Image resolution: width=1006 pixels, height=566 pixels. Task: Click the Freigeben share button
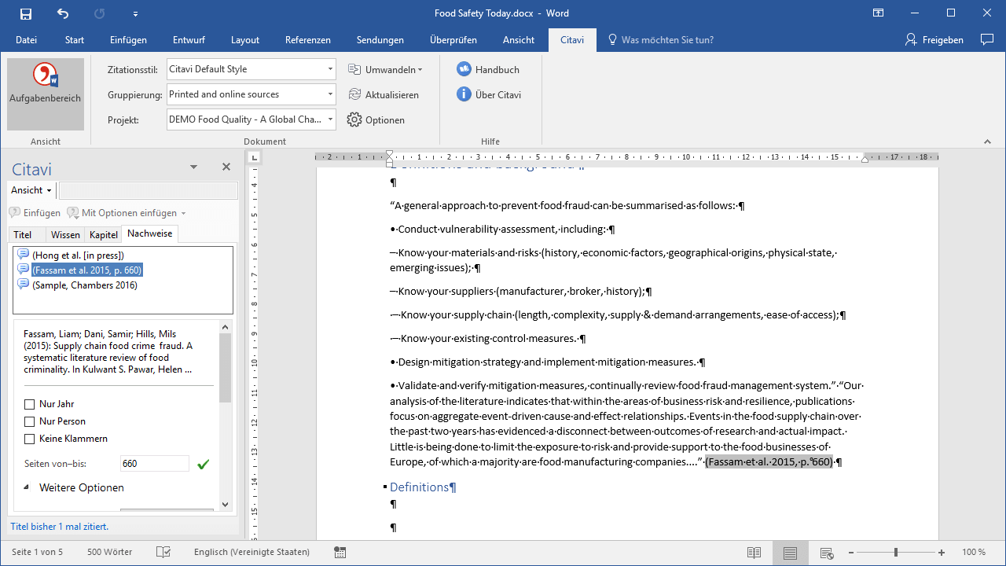click(x=934, y=40)
